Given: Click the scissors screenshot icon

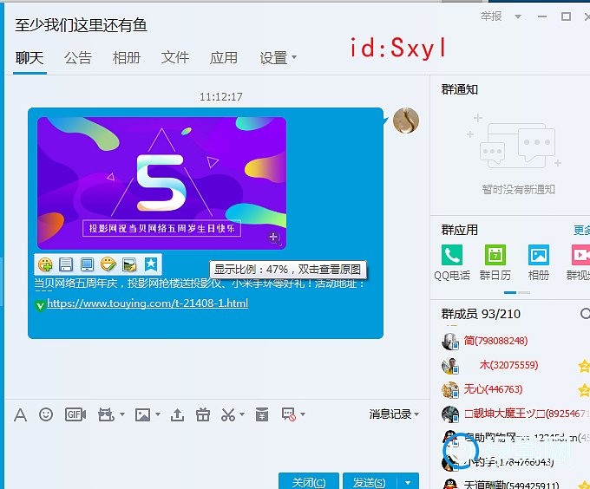Looking at the screenshot, I should click(228, 415).
